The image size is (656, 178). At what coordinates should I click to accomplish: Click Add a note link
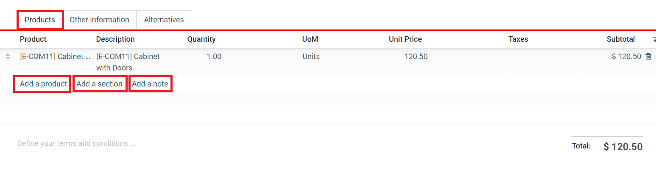click(150, 84)
